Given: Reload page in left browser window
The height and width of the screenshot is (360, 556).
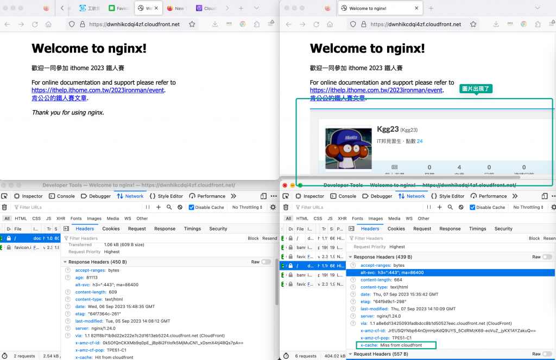Looking at the screenshot, I should tap(35, 24).
